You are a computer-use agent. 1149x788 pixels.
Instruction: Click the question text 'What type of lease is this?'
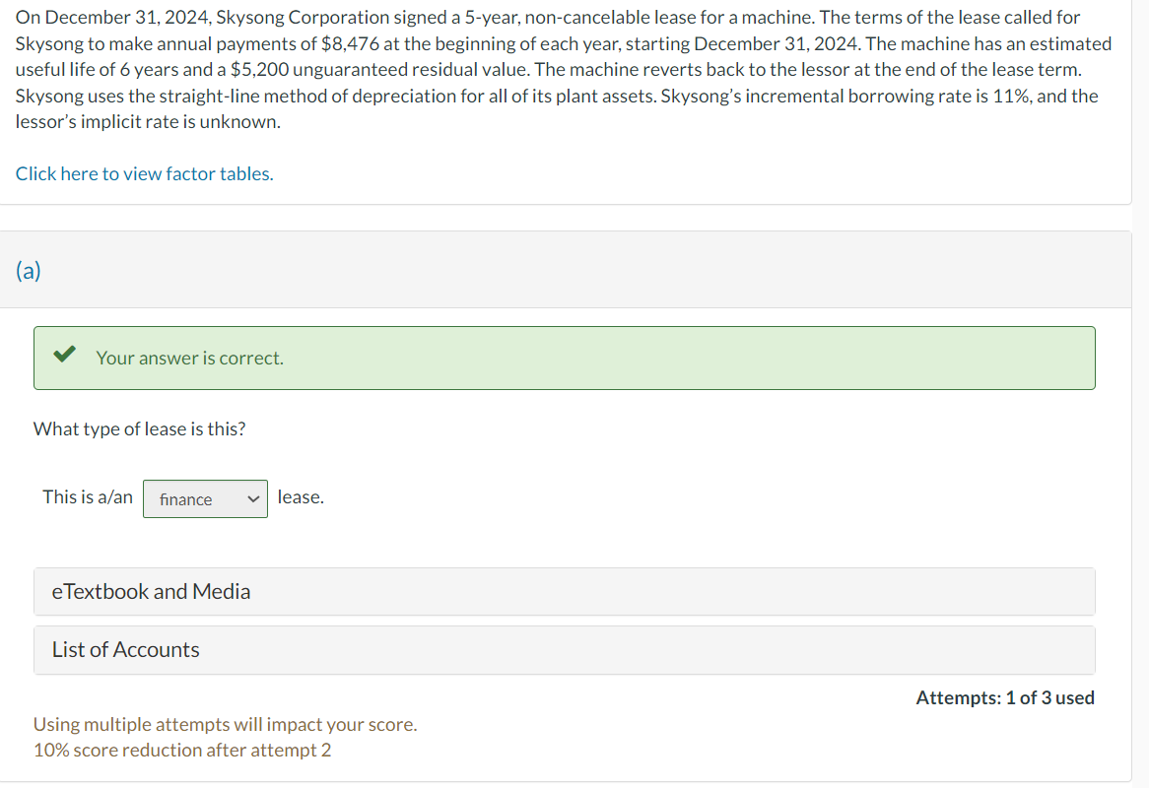[x=139, y=428]
